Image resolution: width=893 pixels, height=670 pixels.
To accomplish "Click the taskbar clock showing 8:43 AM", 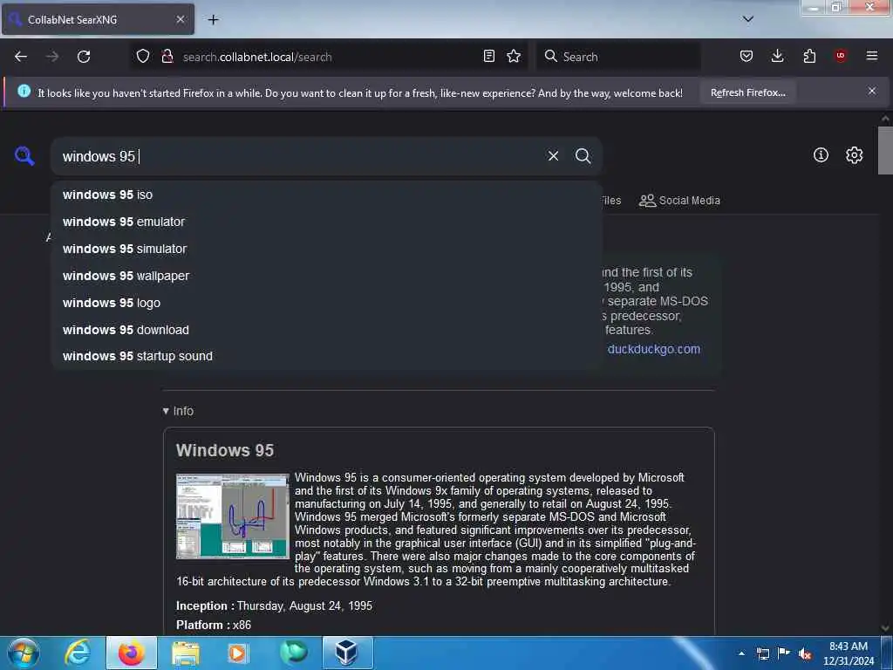I will pyautogui.click(x=848, y=653).
